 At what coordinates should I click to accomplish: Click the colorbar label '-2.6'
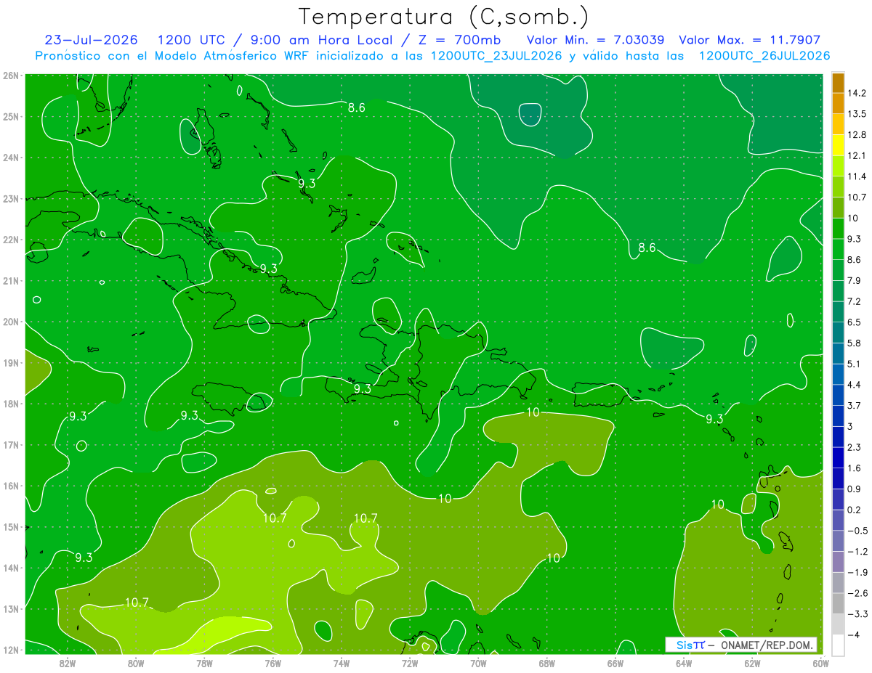coord(857,593)
